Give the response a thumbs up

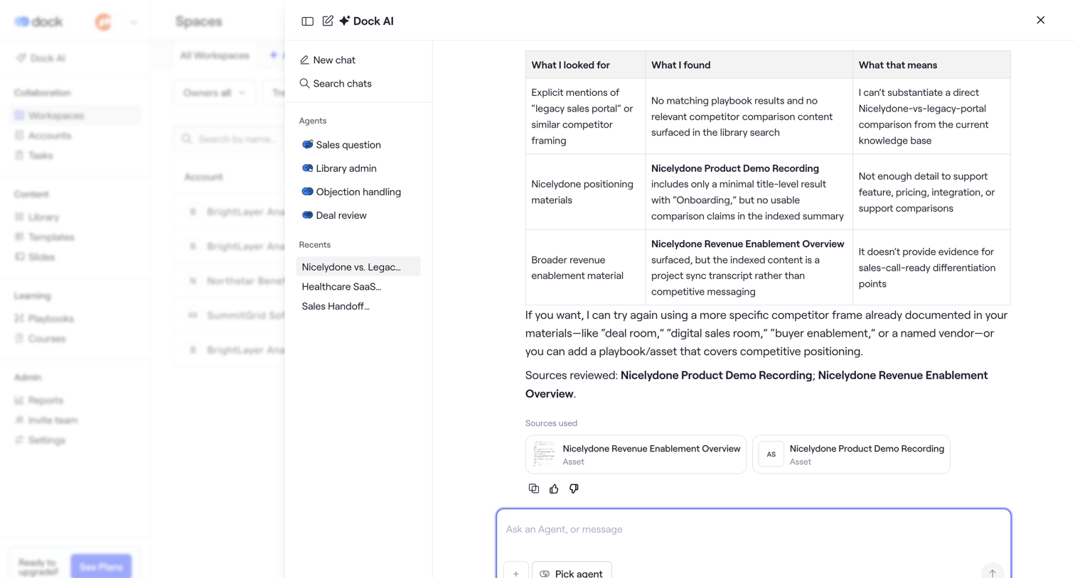coord(554,489)
